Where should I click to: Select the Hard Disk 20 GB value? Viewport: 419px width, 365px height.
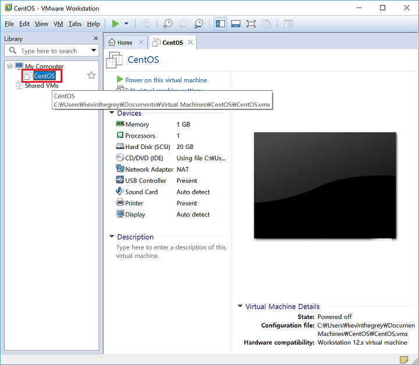[185, 147]
